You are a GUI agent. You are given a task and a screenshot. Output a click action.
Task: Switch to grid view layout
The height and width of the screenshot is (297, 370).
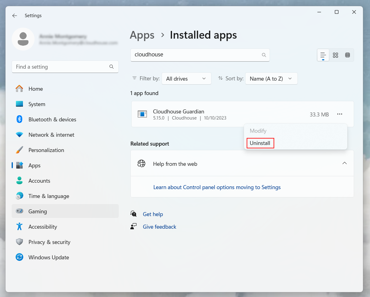point(335,55)
